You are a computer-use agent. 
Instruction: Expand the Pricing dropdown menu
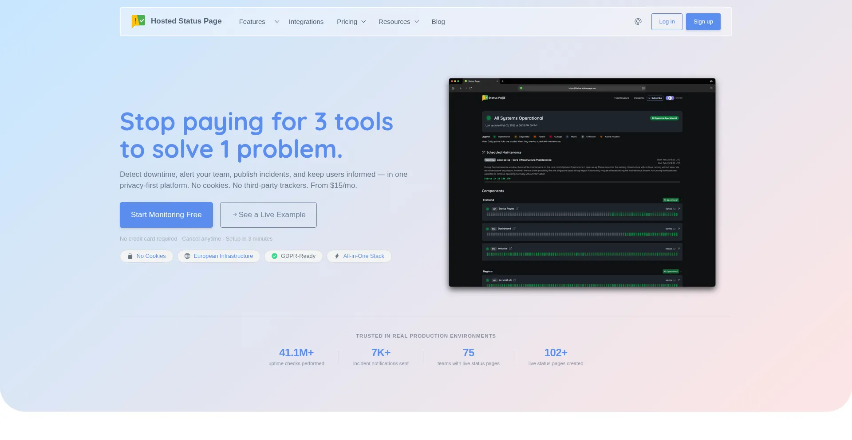pyautogui.click(x=351, y=22)
